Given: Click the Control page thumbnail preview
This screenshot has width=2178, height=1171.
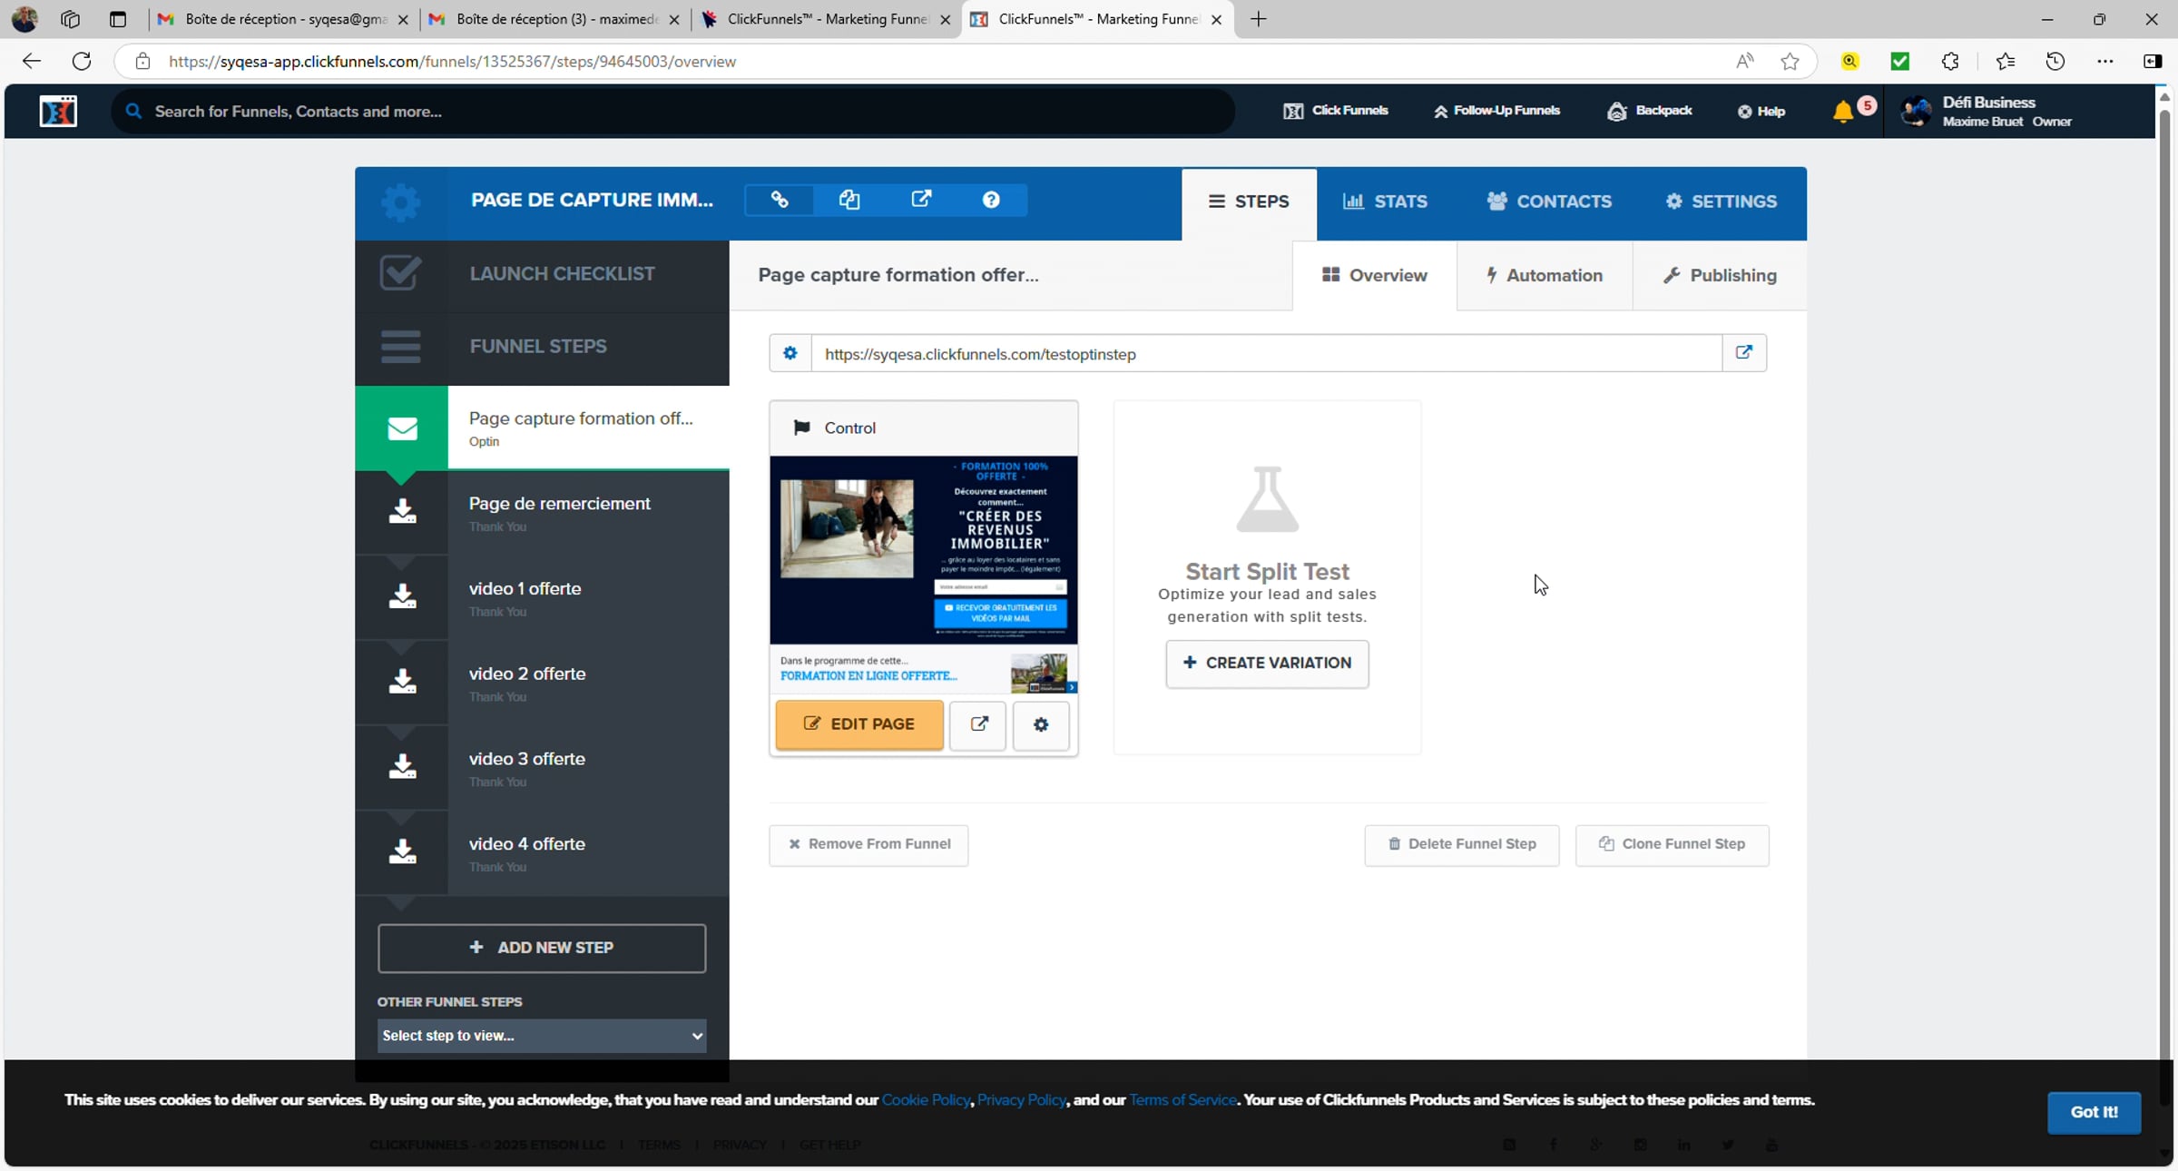Looking at the screenshot, I should (924, 575).
